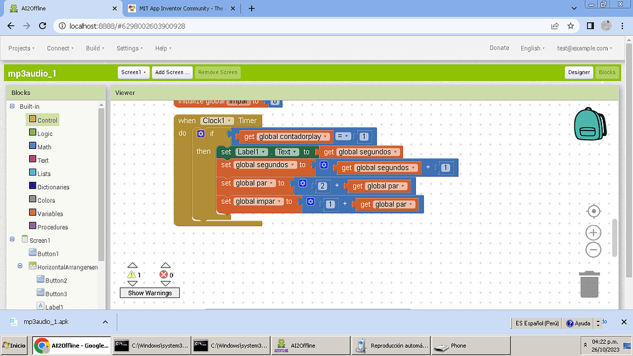Image resolution: width=633 pixels, height=356 pixels.
Task: Click the trash can icon
Action: coord(589,284)
